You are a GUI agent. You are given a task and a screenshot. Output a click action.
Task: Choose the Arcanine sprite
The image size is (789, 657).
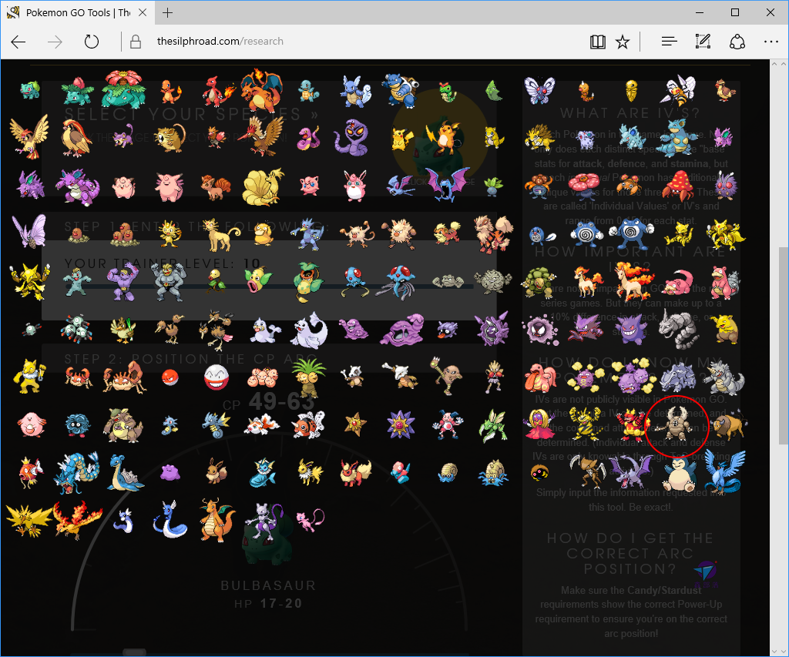tap(493, 233)
